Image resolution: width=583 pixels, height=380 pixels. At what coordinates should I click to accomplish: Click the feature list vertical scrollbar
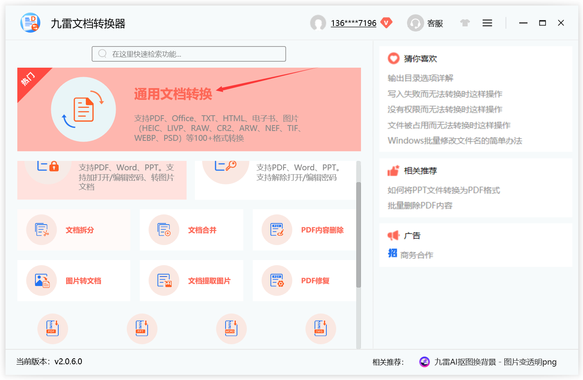[x=358, y=235]
